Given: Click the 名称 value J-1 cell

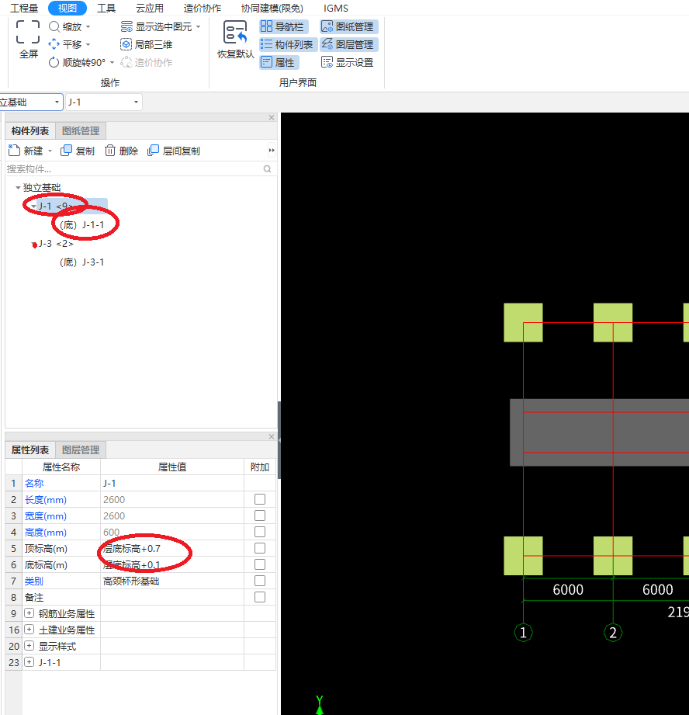Looking at the screenshot, I should pyautogui.click(x=172, y=484).
